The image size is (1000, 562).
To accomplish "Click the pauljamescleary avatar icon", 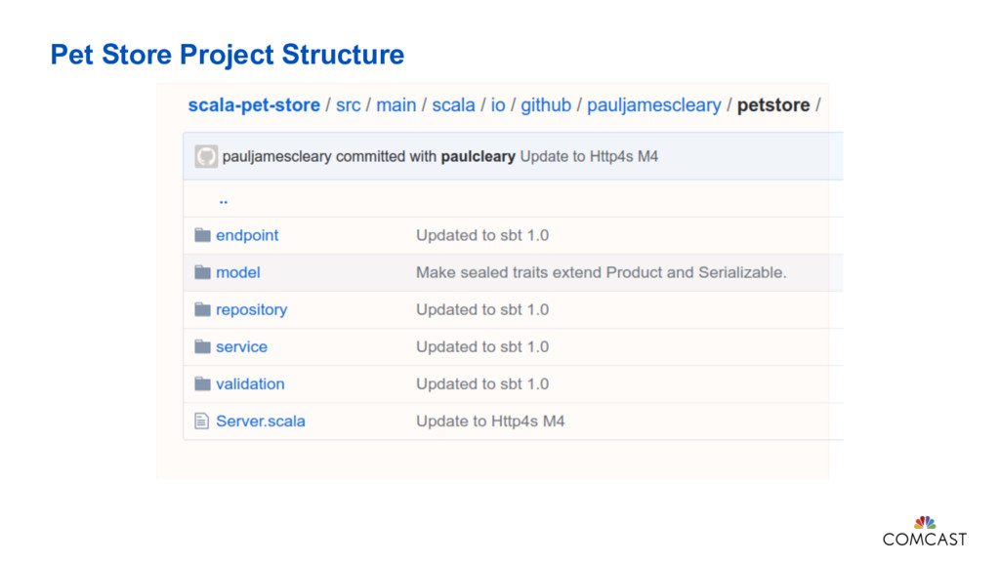I will click(205, 156).
